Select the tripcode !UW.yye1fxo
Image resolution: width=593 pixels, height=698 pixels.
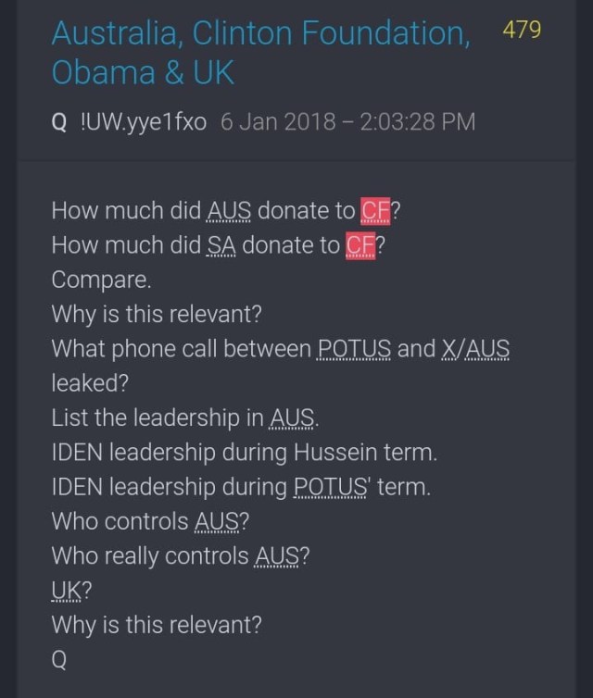click(x=144, y=122)
